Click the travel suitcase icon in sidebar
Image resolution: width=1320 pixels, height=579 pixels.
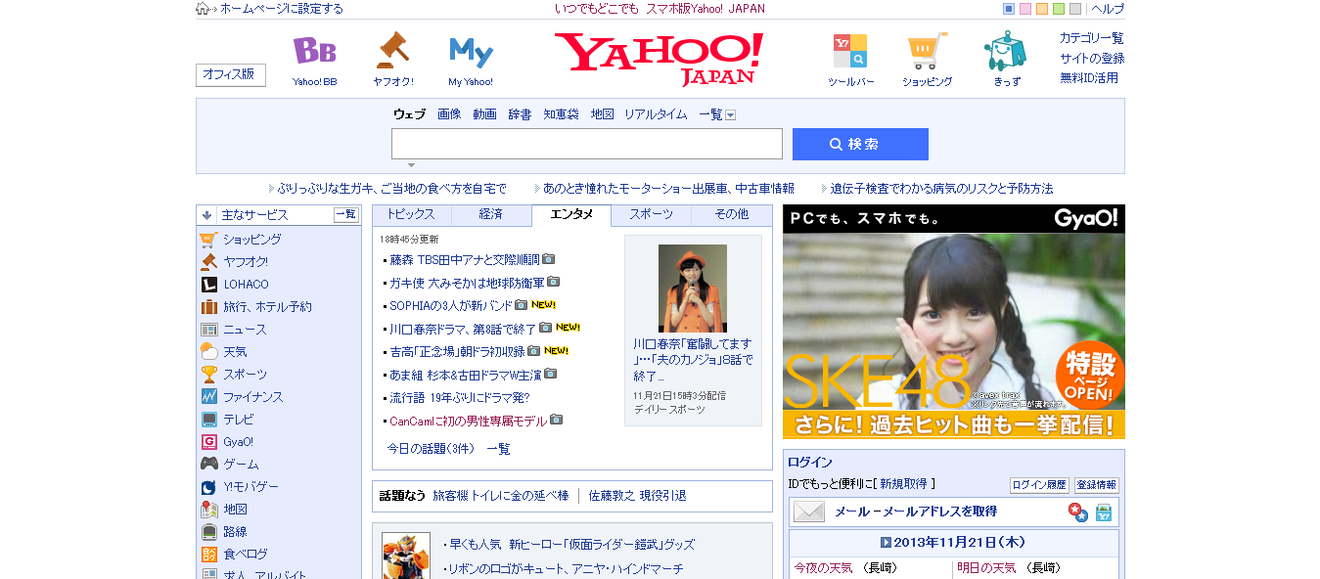coord(208,307)
